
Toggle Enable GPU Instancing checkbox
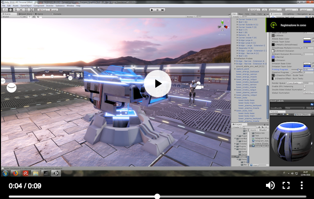pyautogui.click(x=304, y=87)
